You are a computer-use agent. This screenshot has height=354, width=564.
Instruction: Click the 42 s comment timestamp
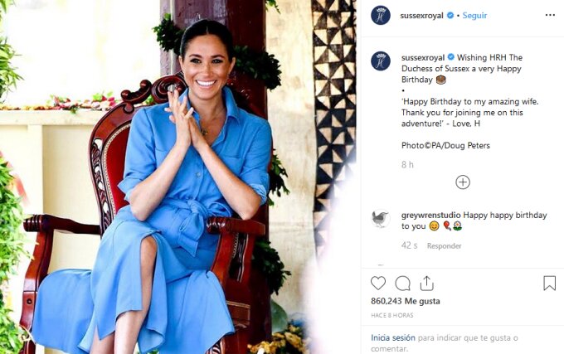pos(410,246)
